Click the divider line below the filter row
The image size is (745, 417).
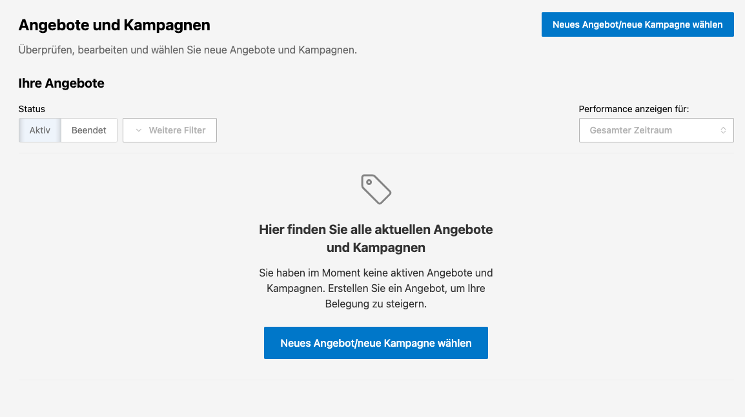coord(376,153)
